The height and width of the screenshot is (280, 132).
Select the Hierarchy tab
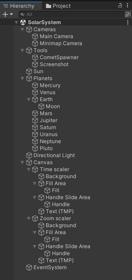click(19, 6)
